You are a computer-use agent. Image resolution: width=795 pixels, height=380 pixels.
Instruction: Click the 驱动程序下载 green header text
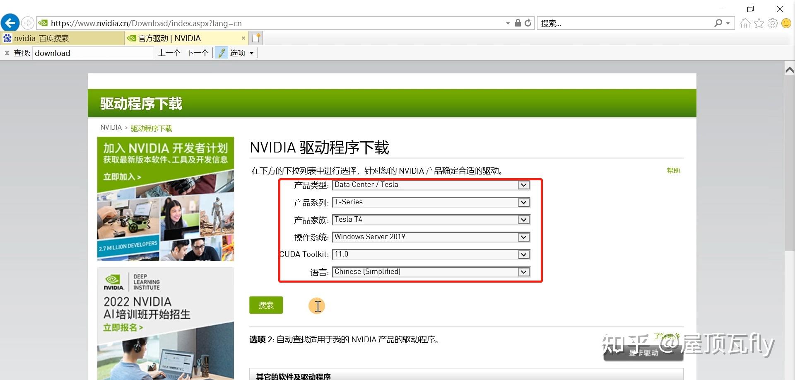point(141,103)
